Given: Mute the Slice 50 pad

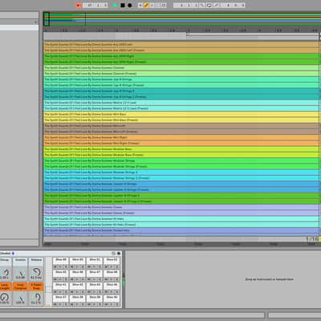Looking at the screenshot, I should coord(72,266).
